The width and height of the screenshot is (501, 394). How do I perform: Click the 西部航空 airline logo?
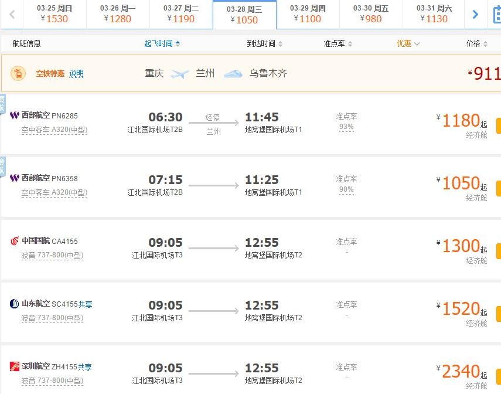pyautogui.click(x=14, y=116)
